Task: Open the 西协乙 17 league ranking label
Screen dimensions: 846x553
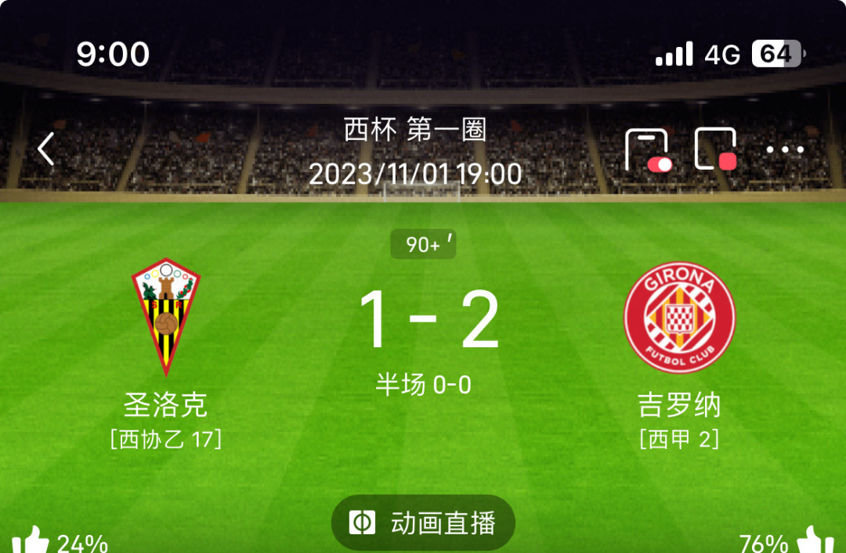Action: pos(166,440)
